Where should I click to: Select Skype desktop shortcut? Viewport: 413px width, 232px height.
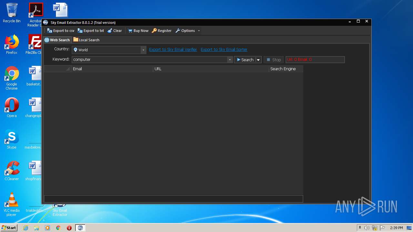pos(12,139)
